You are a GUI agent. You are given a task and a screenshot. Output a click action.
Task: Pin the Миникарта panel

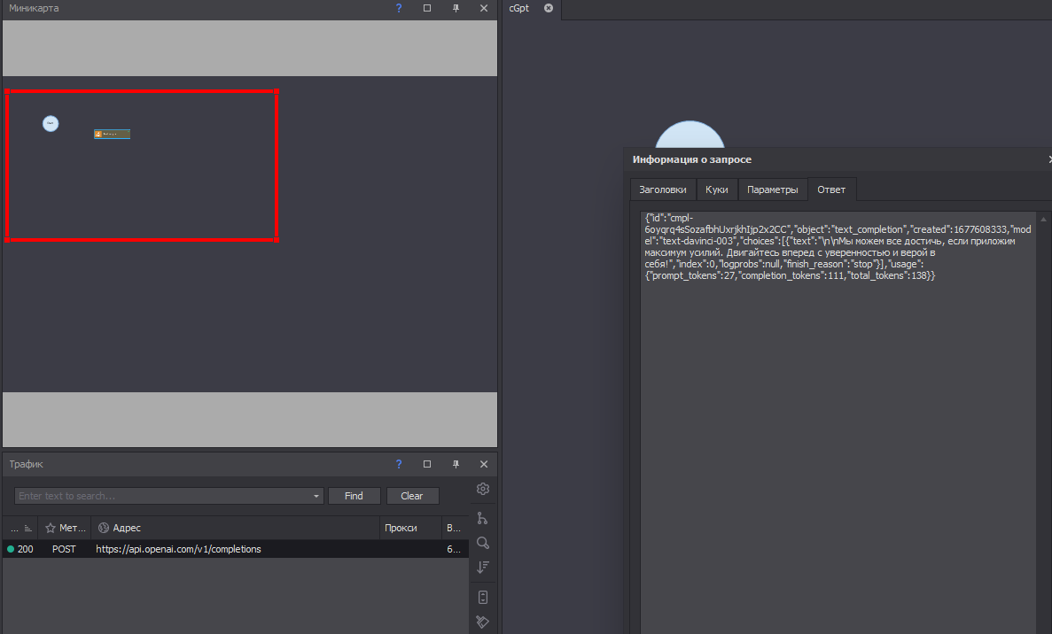[x=456, y=8]
